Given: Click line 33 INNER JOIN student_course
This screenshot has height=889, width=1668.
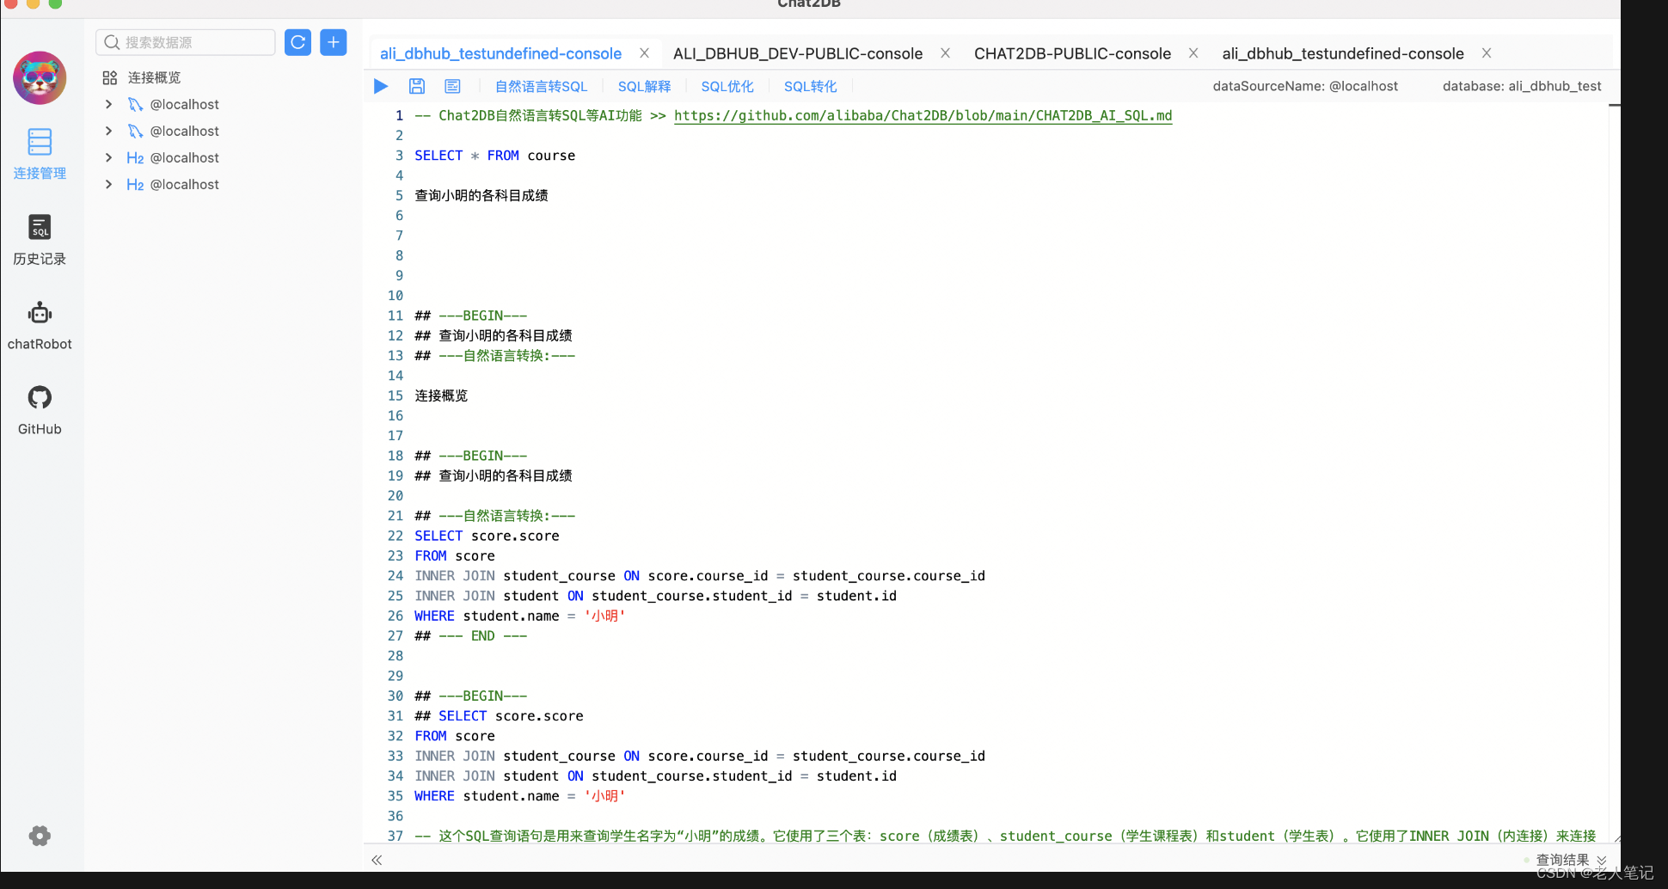Looking at the screenshot, I should tap(700, 756).
